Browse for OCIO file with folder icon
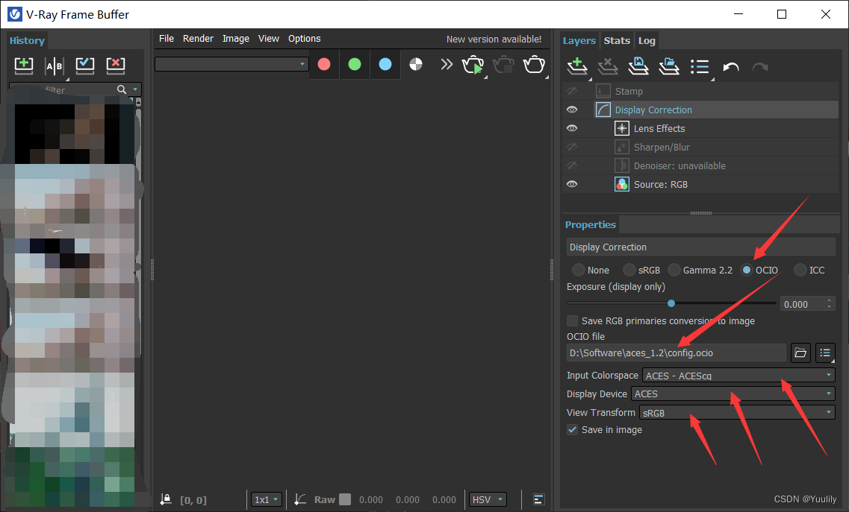849x512 pixels. click(800, 353)
